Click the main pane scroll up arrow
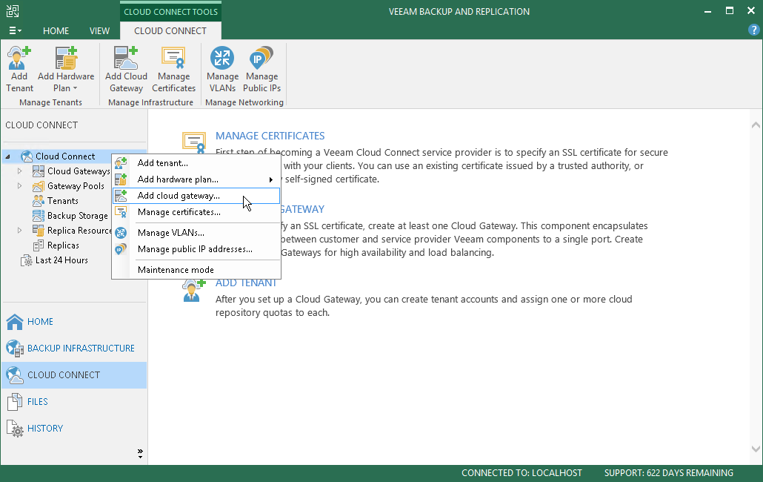763x482 pixels. [x=756, y=125]
